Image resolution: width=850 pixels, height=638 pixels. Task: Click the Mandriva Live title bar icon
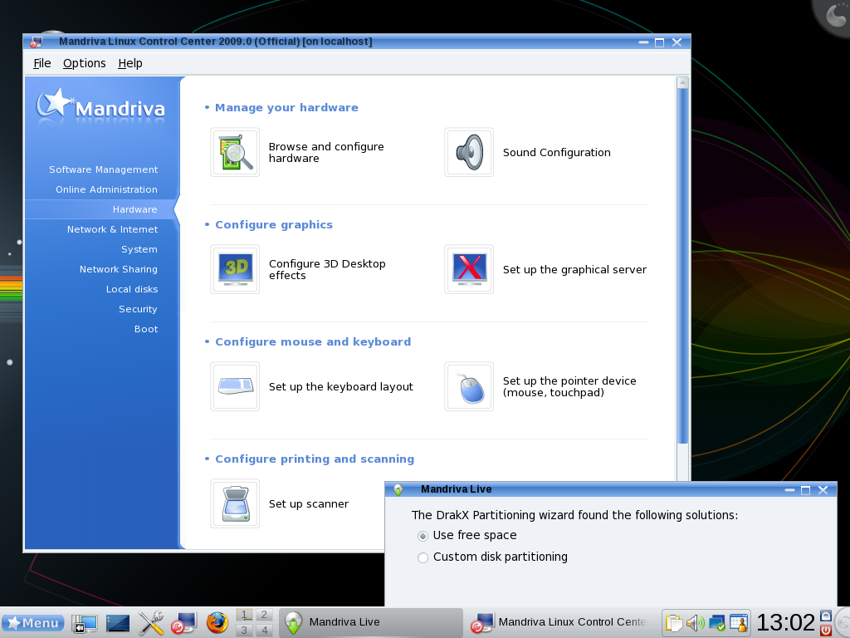398,490
